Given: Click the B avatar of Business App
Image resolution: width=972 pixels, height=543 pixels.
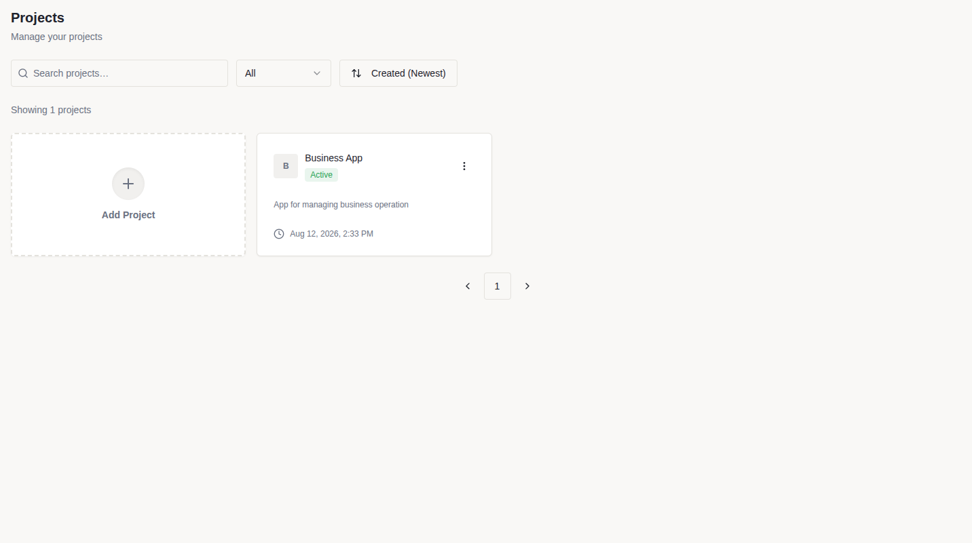Looking at the screenshot, I should pyautogui.click(x=286, y=166).
